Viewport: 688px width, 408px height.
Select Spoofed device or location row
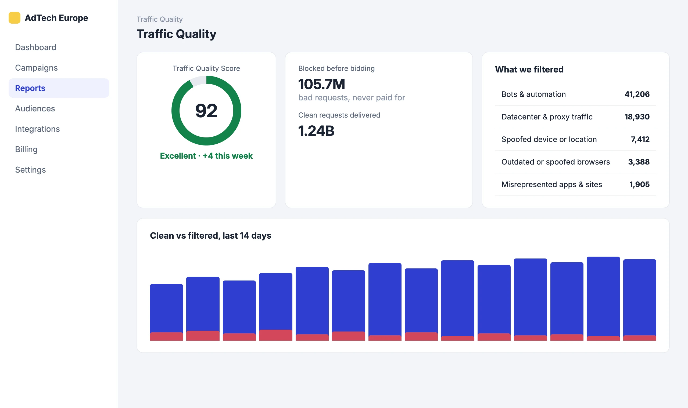575,139
